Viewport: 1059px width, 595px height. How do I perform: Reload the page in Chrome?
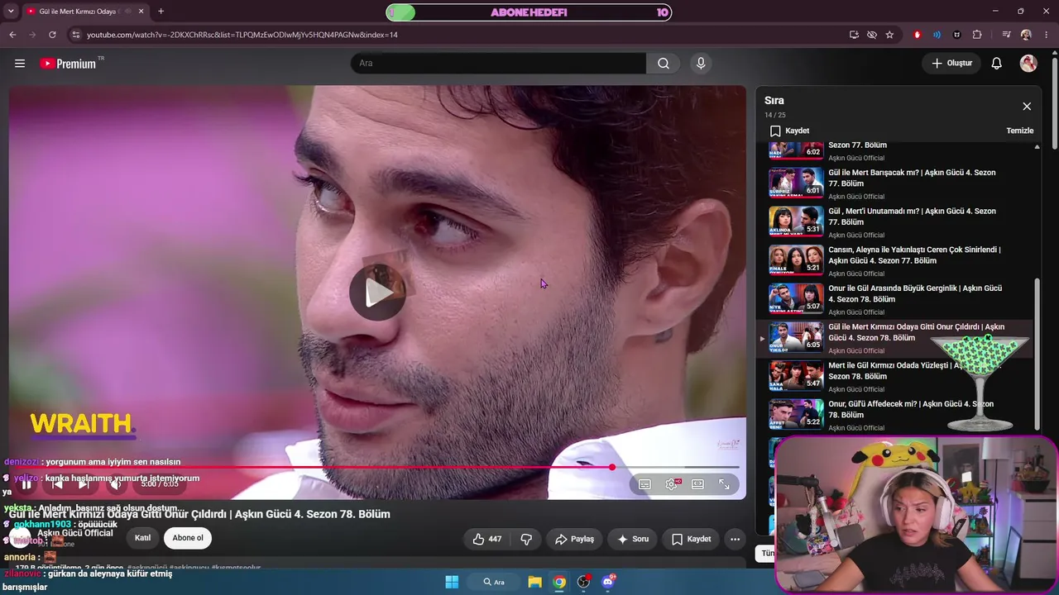click(52, 35)
